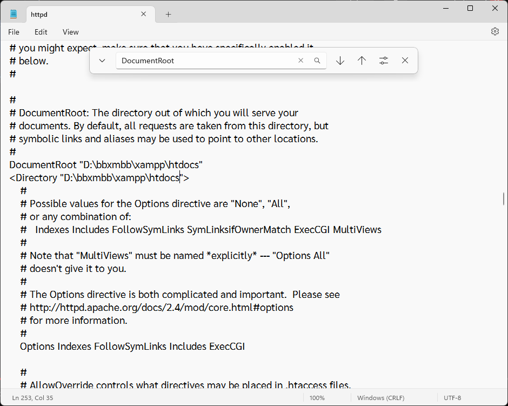Add a new tab
The width and height of the screenshot is (508, 406).
(x=168, y=14)
